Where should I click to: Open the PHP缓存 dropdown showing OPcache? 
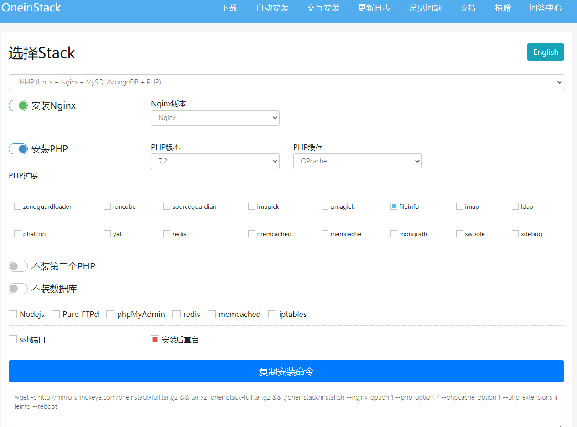point(358,161)
